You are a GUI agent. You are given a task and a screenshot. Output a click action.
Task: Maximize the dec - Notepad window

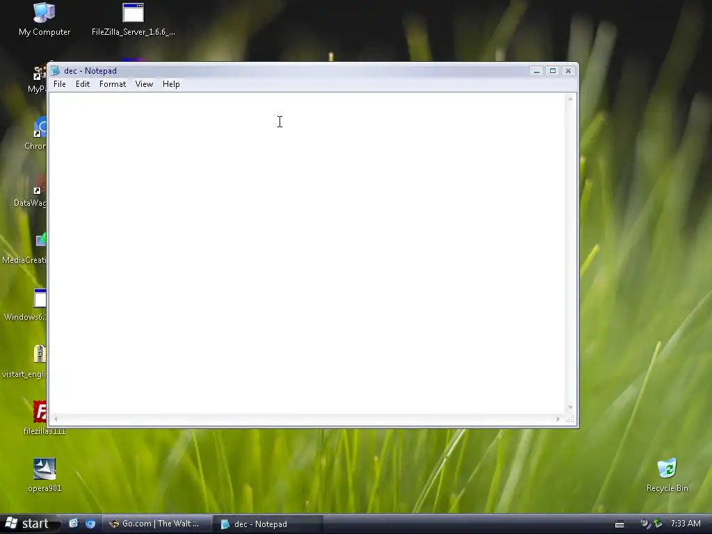pos(553,71)
